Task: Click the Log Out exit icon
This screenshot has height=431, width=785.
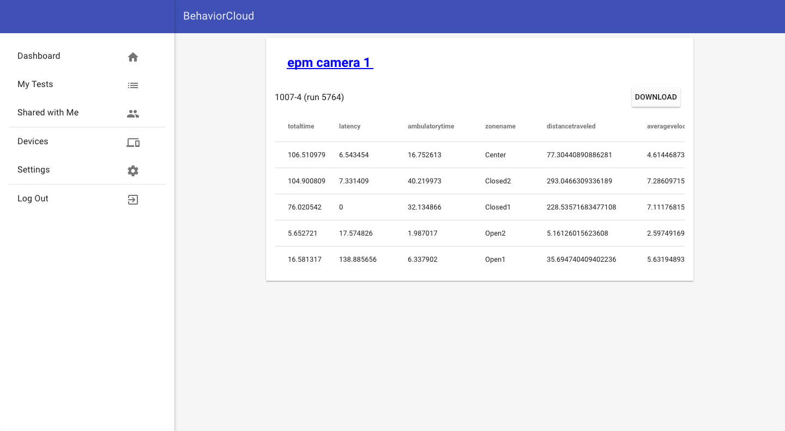Action: coord(133,200)
